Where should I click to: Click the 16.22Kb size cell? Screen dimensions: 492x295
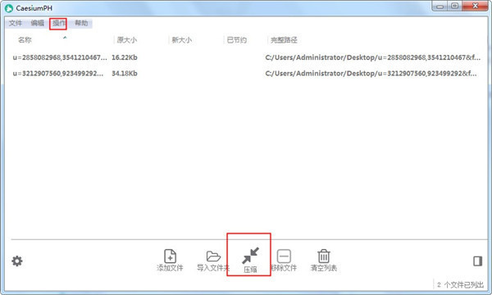[x=125, y=57]
